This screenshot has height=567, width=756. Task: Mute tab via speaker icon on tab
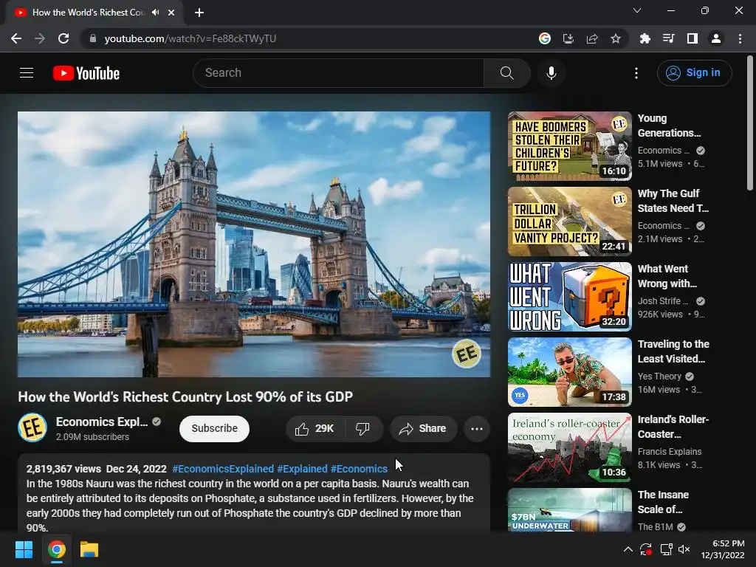[x=155, y=13]
